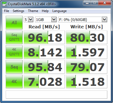Screen dimensions: 113x103
Task: Open the test count dropdown showing 5
Action: [29, 19]
